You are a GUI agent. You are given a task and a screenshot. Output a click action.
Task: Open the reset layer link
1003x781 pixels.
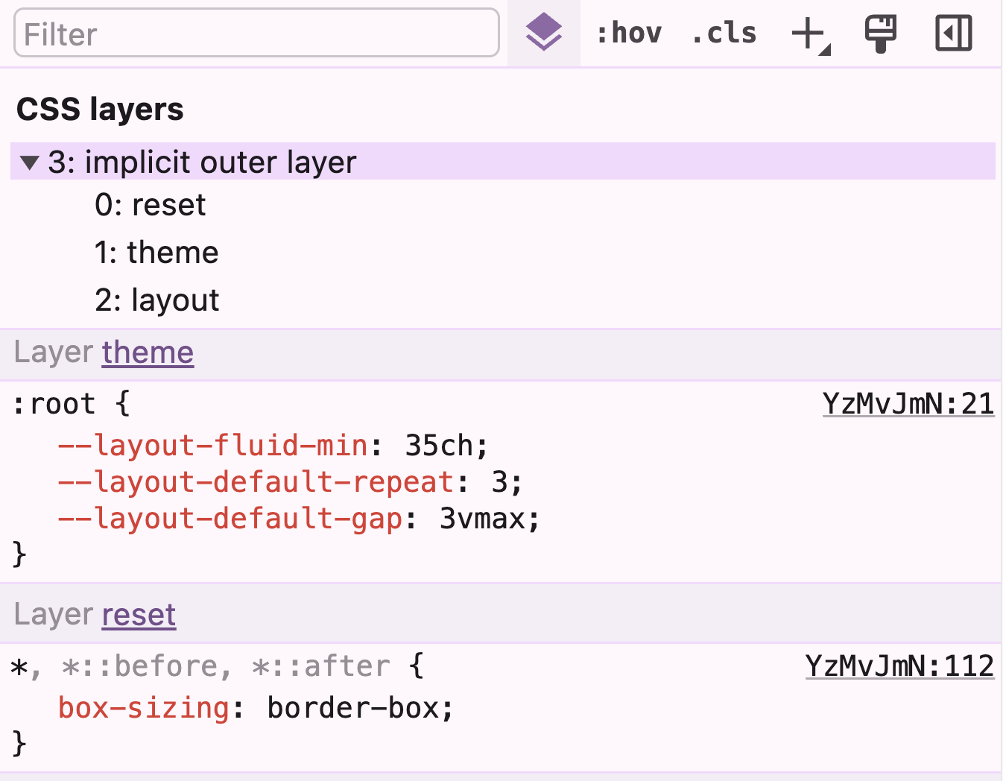coord(138,614)
